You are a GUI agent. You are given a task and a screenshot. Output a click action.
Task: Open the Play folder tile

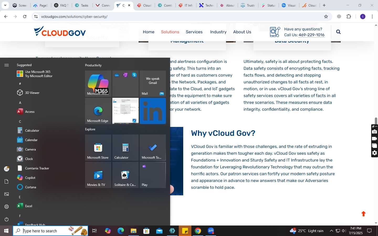click(153, 175)
